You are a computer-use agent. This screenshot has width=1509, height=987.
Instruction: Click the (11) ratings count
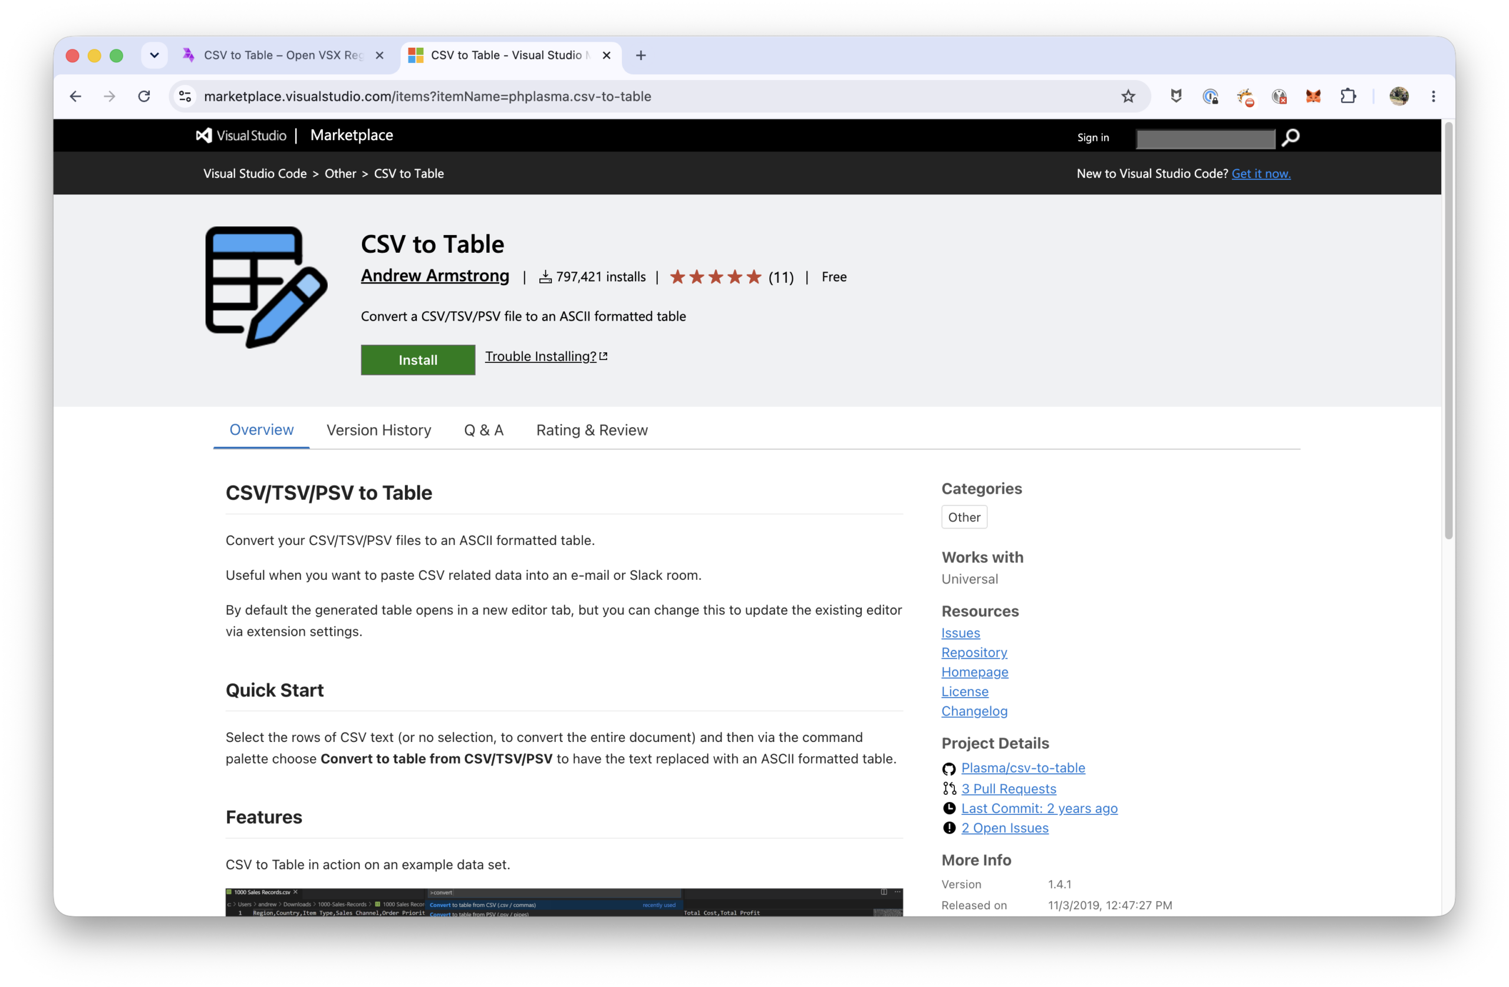[780, 277]
